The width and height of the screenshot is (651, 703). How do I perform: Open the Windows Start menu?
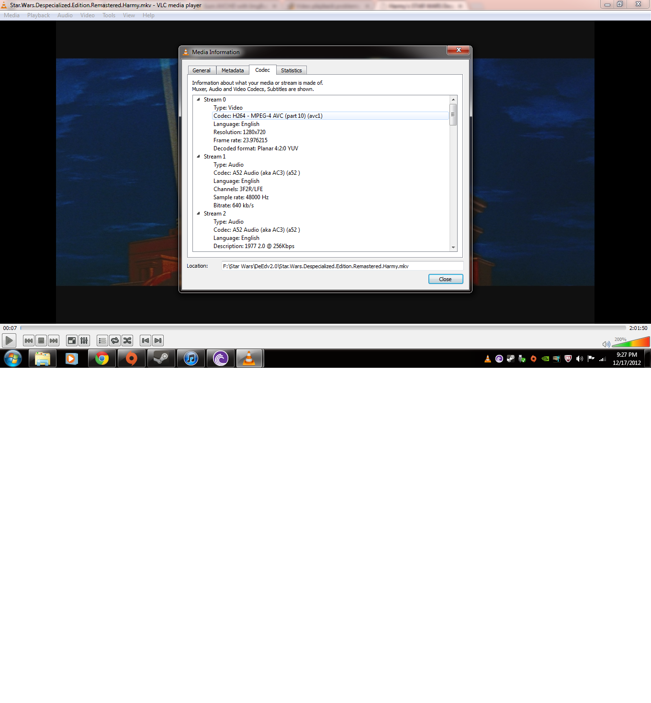[x=13, y=358]
